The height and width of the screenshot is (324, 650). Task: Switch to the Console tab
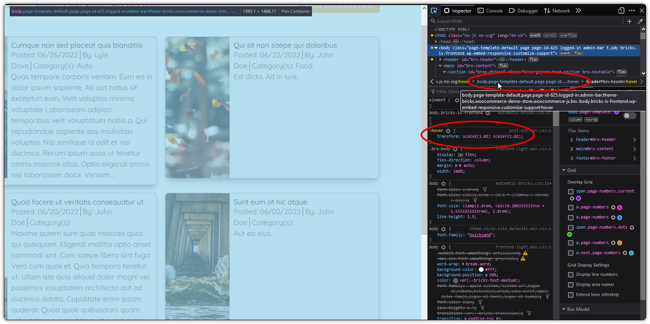tap(490, 10)
